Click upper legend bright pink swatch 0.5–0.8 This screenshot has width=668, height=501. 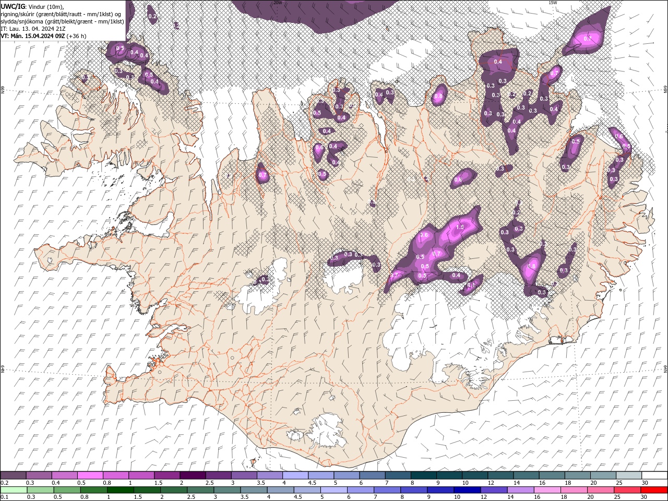90,475
